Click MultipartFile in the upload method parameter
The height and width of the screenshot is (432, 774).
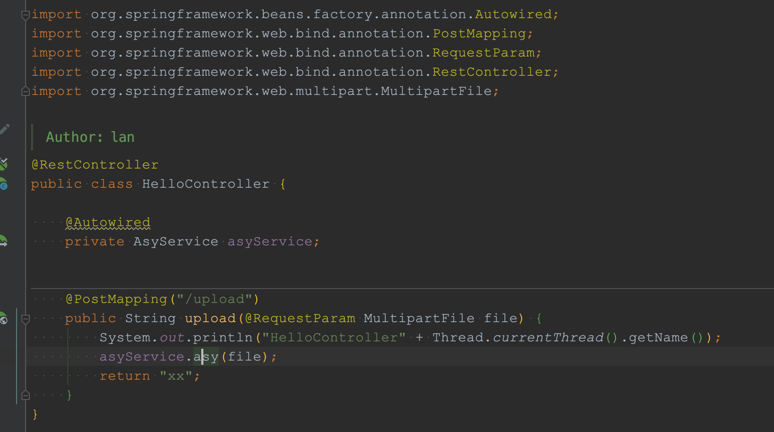click(419, 318)
